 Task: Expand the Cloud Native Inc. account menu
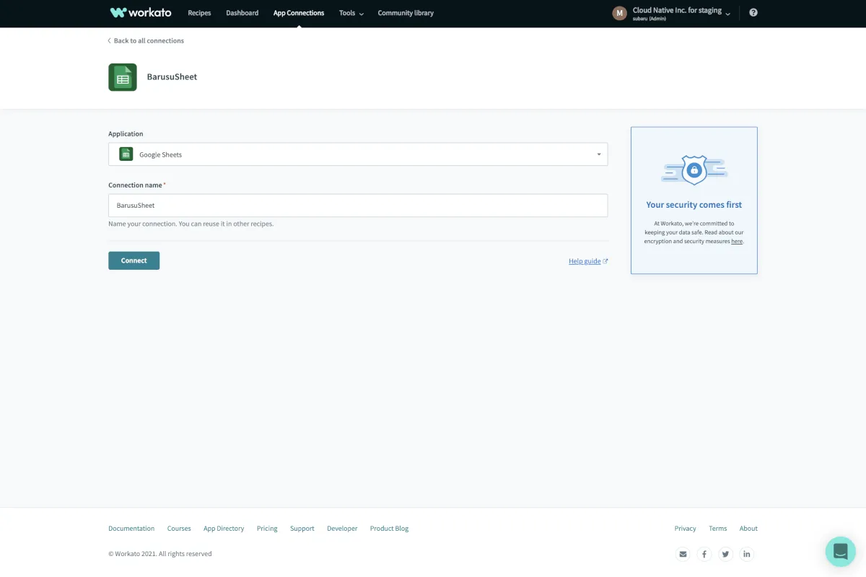click(681, 13)
